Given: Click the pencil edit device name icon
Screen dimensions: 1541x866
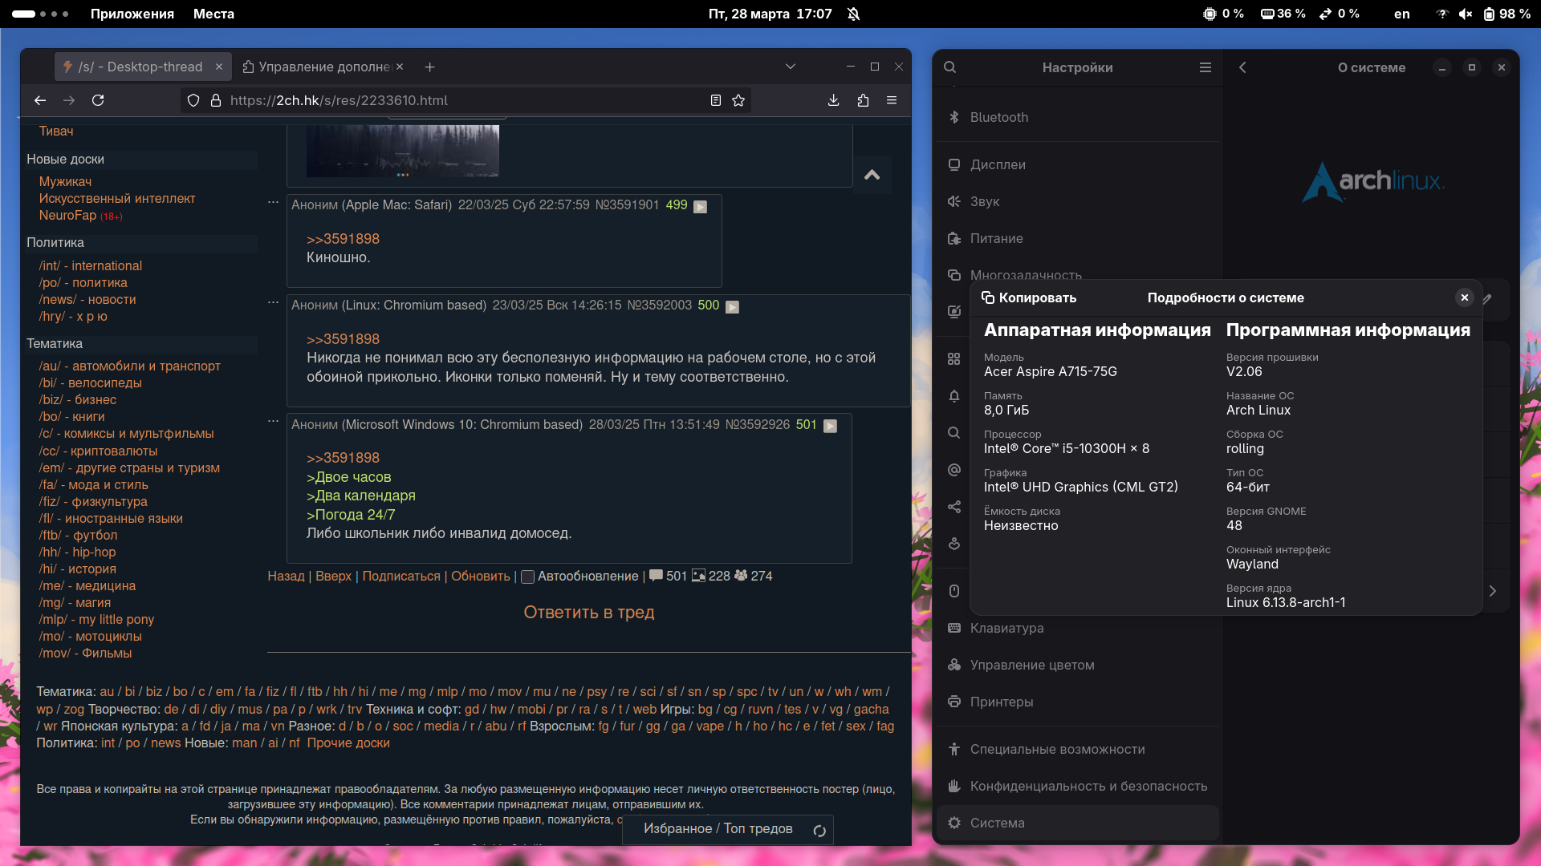Looking at the screenshot, I should click(1487, 299).
